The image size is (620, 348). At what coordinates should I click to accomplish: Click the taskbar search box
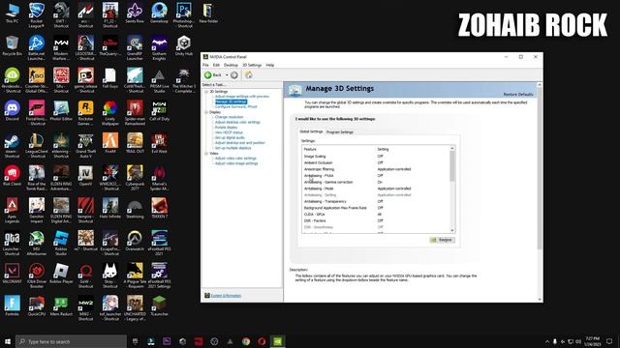pyautogui.click(x=71, y=341)
